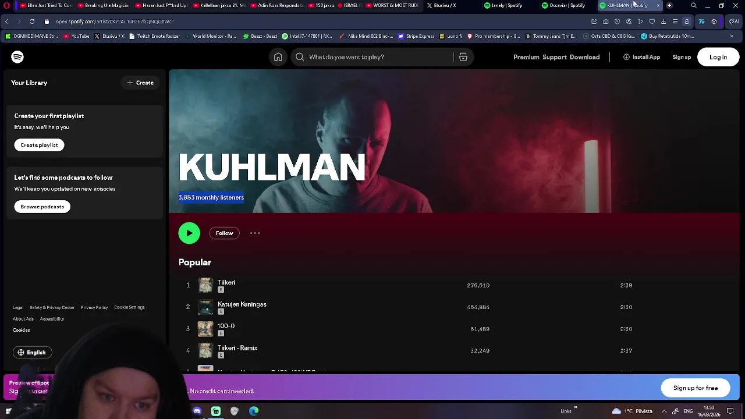This screenshot has height=419, width=745.
Task: Click the play count 464,884
Action: [x=478, y=307]
